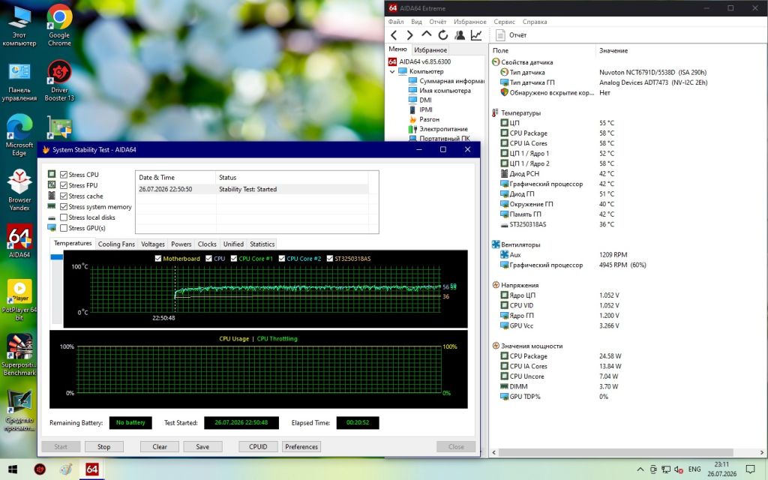Select Электропитание tree item

pyautogui.click(x=438, y=129)
